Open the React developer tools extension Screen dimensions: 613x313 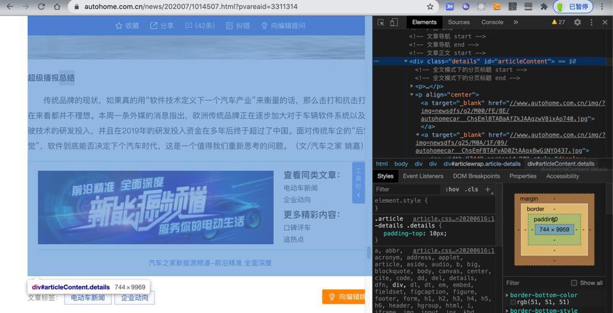481,7
